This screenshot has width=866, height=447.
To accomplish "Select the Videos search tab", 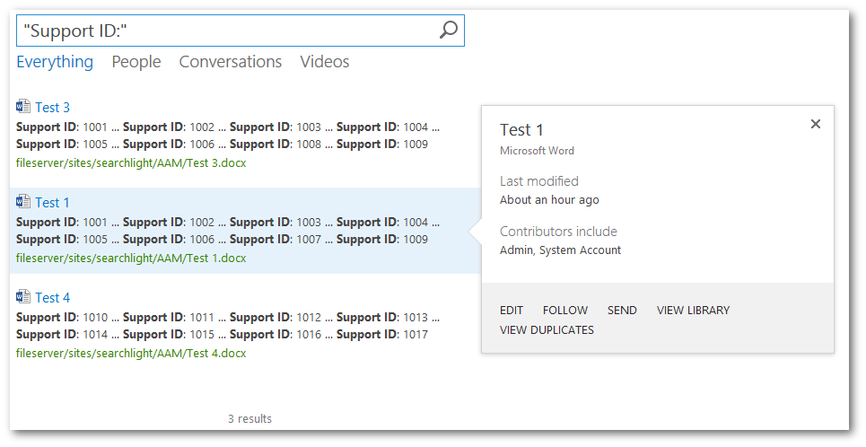I will click(325, 62).
